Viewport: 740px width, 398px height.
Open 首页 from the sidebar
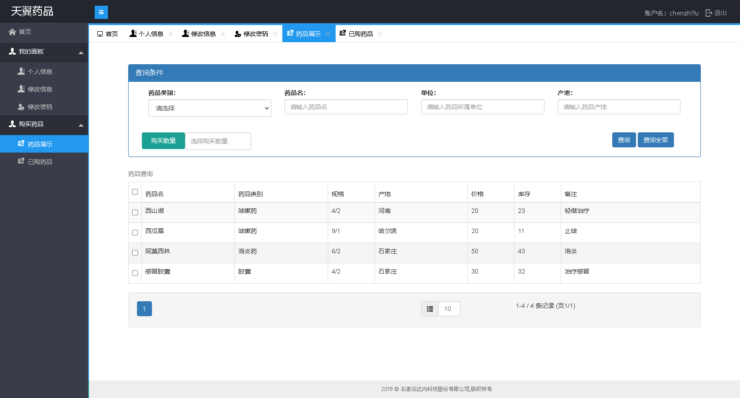point(44,32)
